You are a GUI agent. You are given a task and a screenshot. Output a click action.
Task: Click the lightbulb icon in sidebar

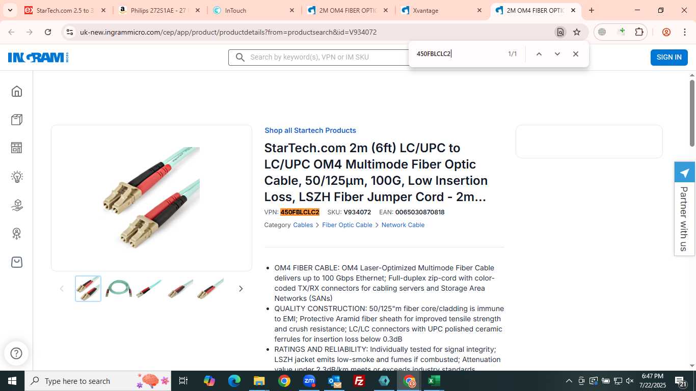pyautogui.click(x=17, y=177)
